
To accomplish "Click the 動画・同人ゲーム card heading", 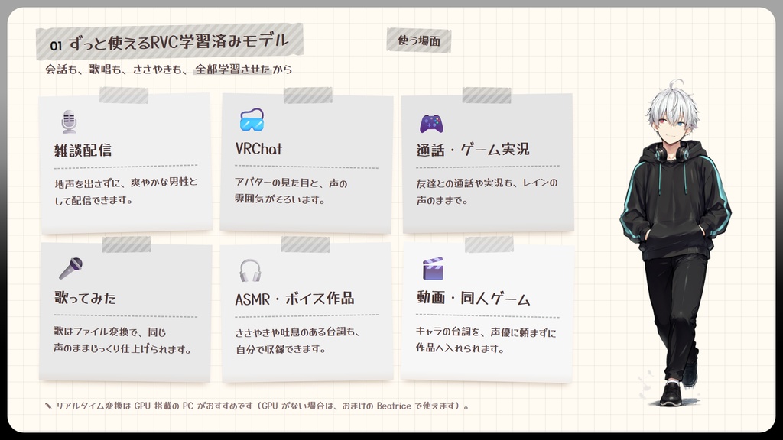I will click(x=473, y=299).
